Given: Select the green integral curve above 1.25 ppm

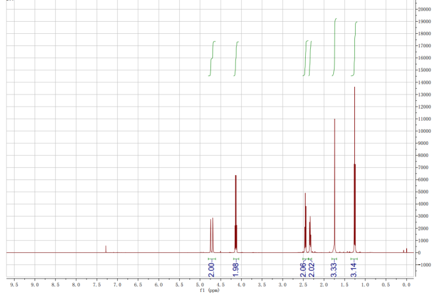Looking at the screenshot, I should pos(355,48).
